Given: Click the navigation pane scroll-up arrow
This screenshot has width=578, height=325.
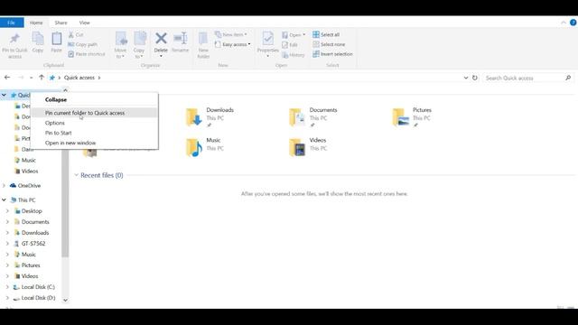Looking at the screenshot, I should [65, 90].
